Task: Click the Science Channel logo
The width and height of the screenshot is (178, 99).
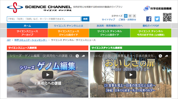Action: click(x=39, y=7)
